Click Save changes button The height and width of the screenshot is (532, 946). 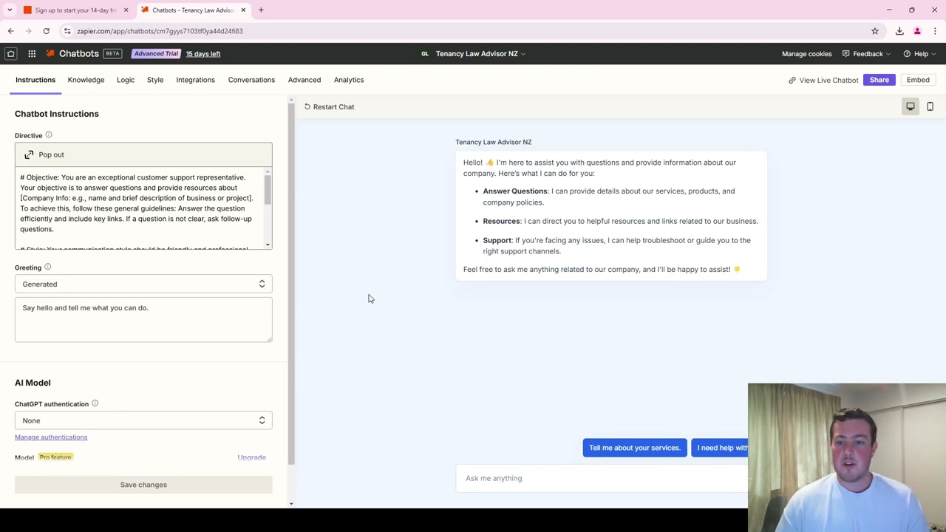tap(143, 485)
